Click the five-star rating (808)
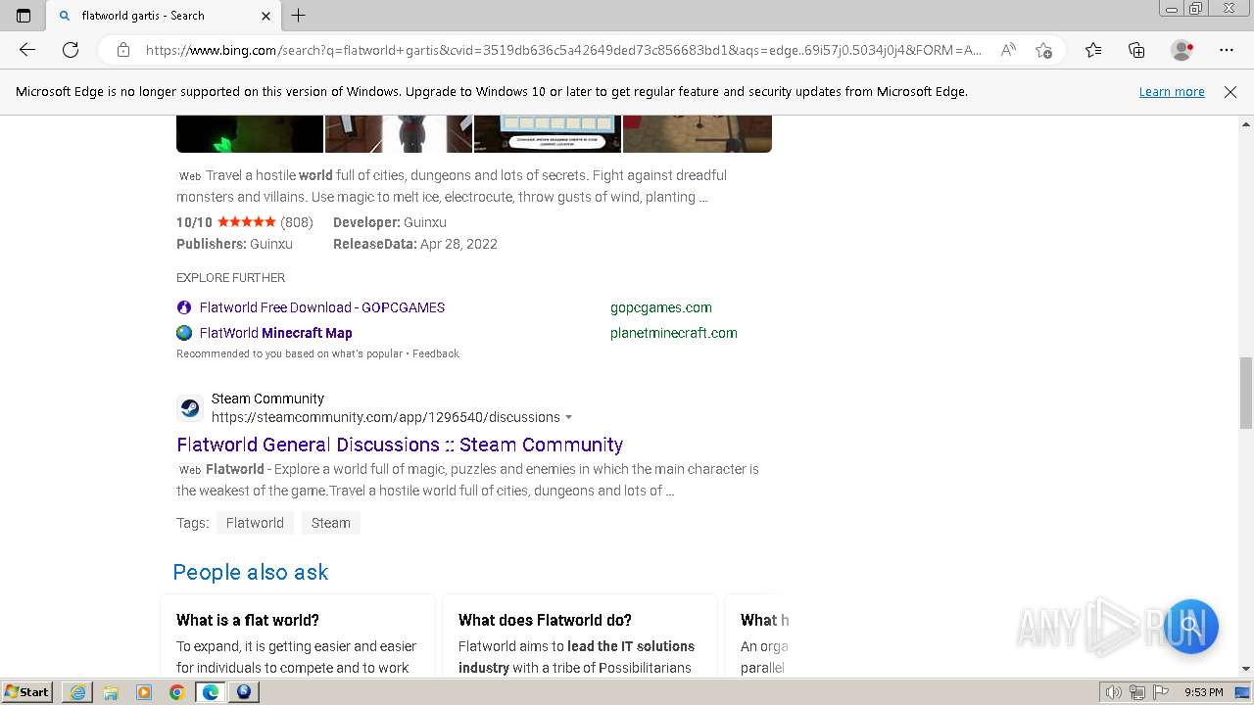 (246, 222)
